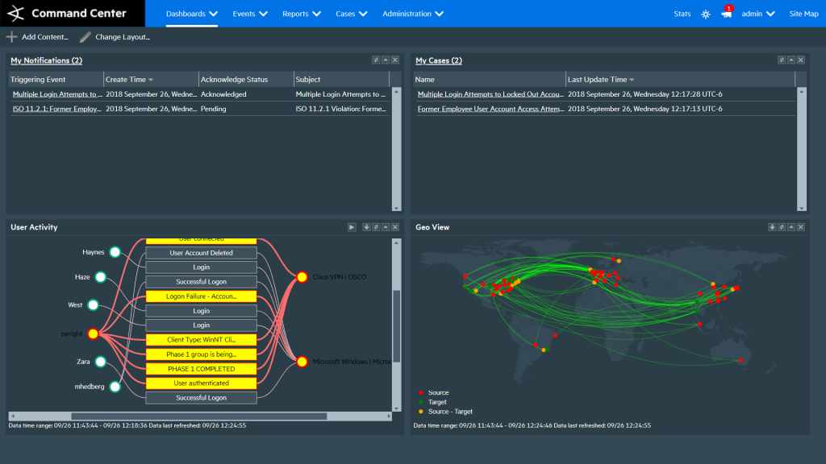This screenshot has width=826, height=464.
Task: Open the Dashboards dropdown menu
Action: [191, 14]
